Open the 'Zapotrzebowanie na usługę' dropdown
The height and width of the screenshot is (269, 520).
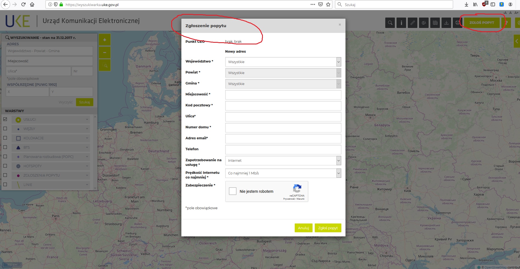(283, 161)
